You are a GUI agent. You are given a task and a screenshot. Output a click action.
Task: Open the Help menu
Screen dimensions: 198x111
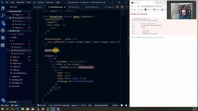[58, 2]
